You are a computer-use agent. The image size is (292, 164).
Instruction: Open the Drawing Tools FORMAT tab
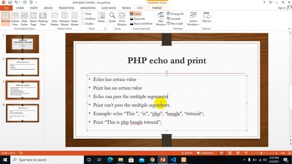(157, 8)
